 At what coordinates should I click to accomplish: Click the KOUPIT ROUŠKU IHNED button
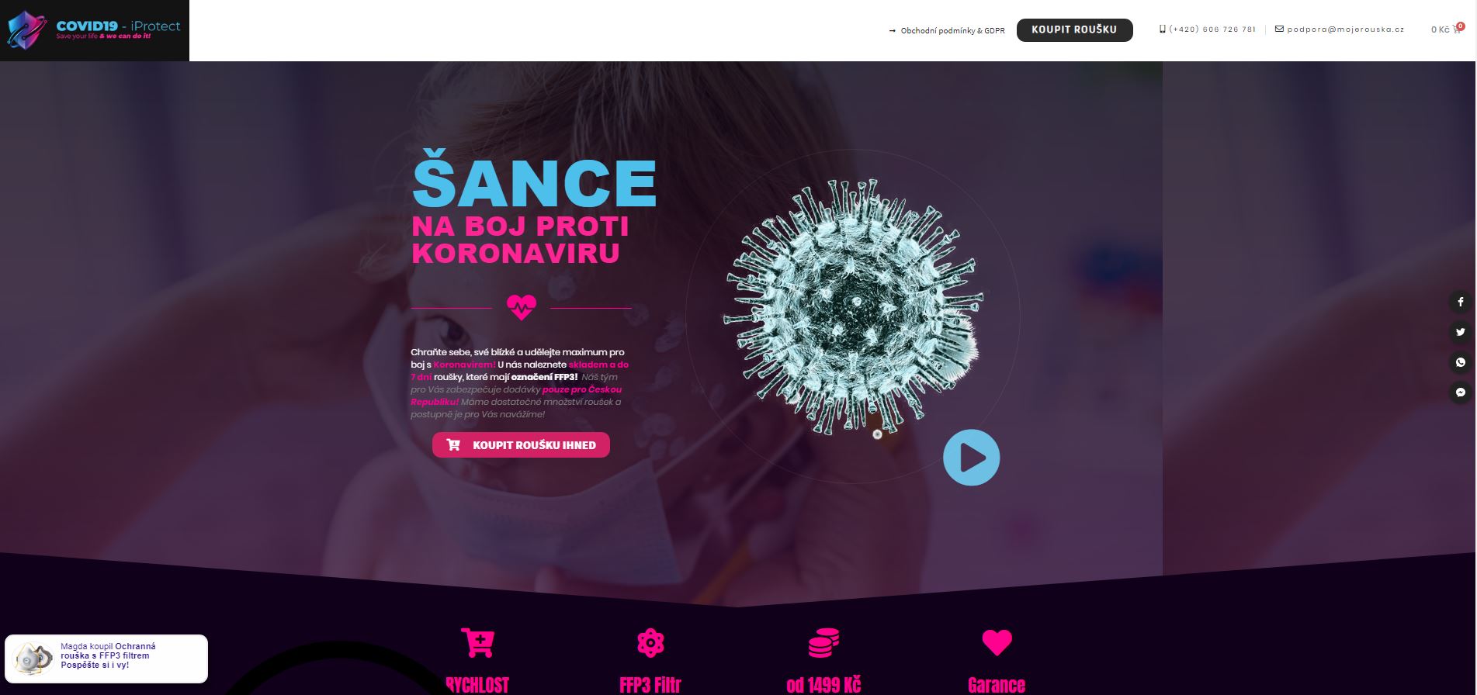(x=521, y=444)
